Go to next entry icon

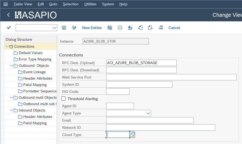pos(150,28)
